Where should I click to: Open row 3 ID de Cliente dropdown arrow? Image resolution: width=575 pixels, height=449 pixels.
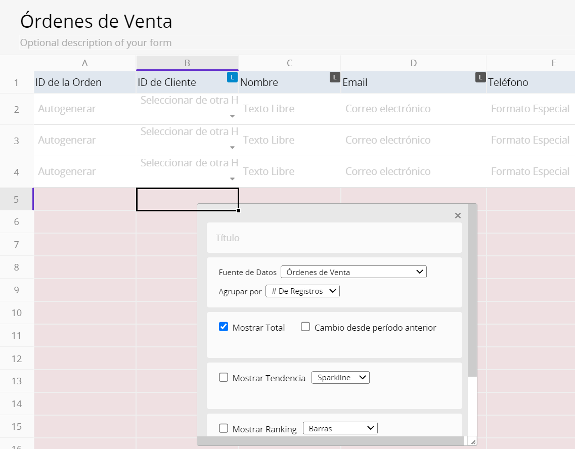232,148
